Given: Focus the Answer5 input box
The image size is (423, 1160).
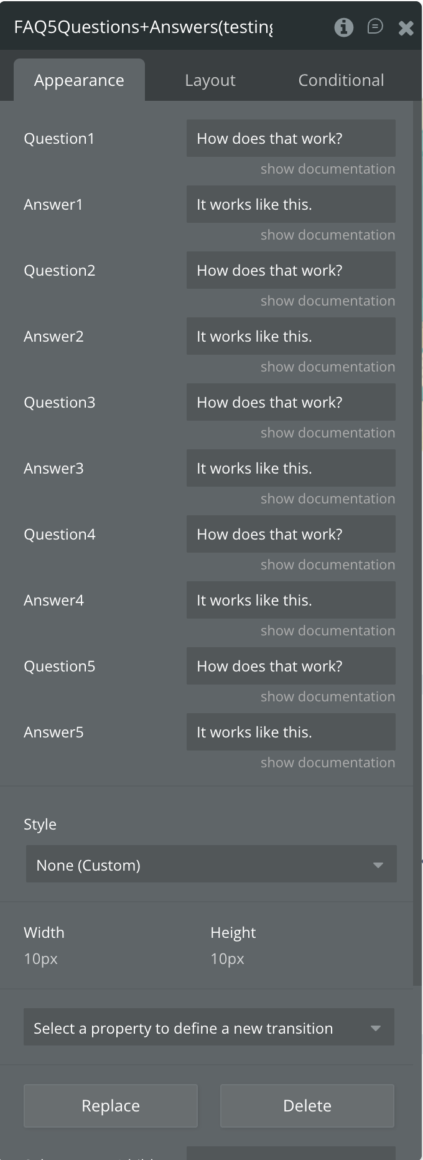Looking at the screenshot, I should pyautogui.click(x=291, y=732).
